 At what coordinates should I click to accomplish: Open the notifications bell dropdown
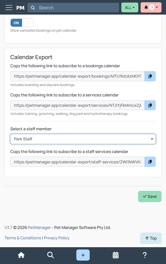[x=151, y=8]
